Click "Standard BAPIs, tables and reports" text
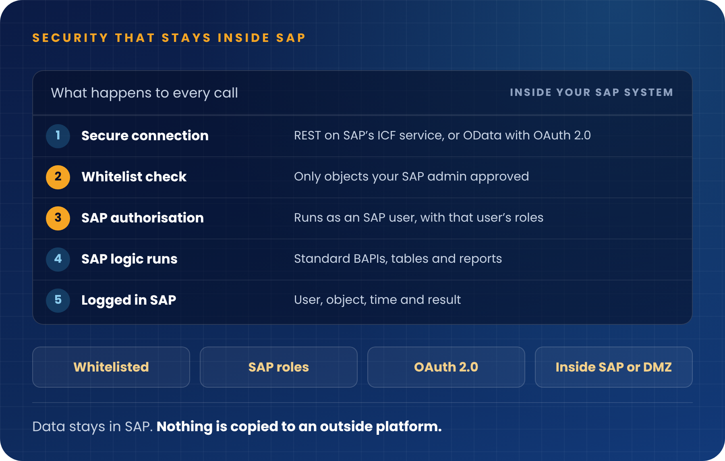 pyautogui.click(x=398, y=259)
